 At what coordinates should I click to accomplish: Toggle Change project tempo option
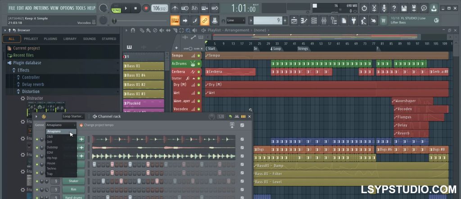(81, 125)
